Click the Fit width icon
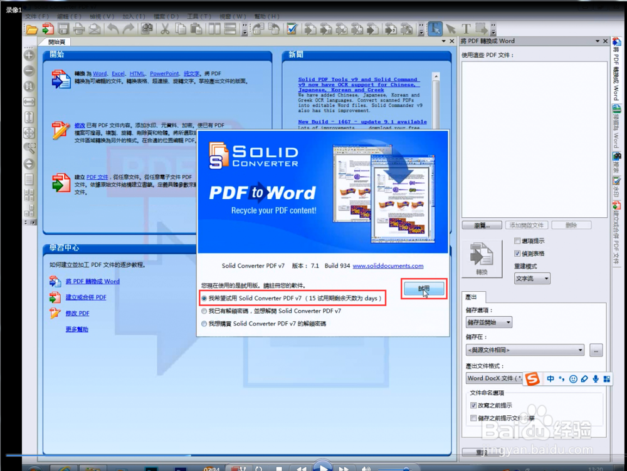This screenshot has height=471, width=627. pyautogui.click(x=29, y=102)
